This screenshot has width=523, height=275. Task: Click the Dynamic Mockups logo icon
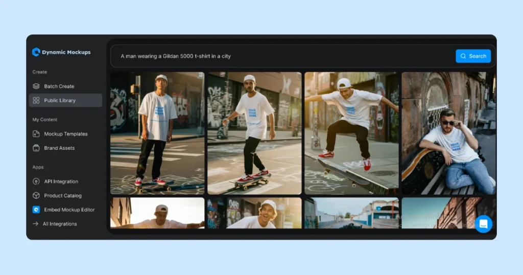pos(36,52)
